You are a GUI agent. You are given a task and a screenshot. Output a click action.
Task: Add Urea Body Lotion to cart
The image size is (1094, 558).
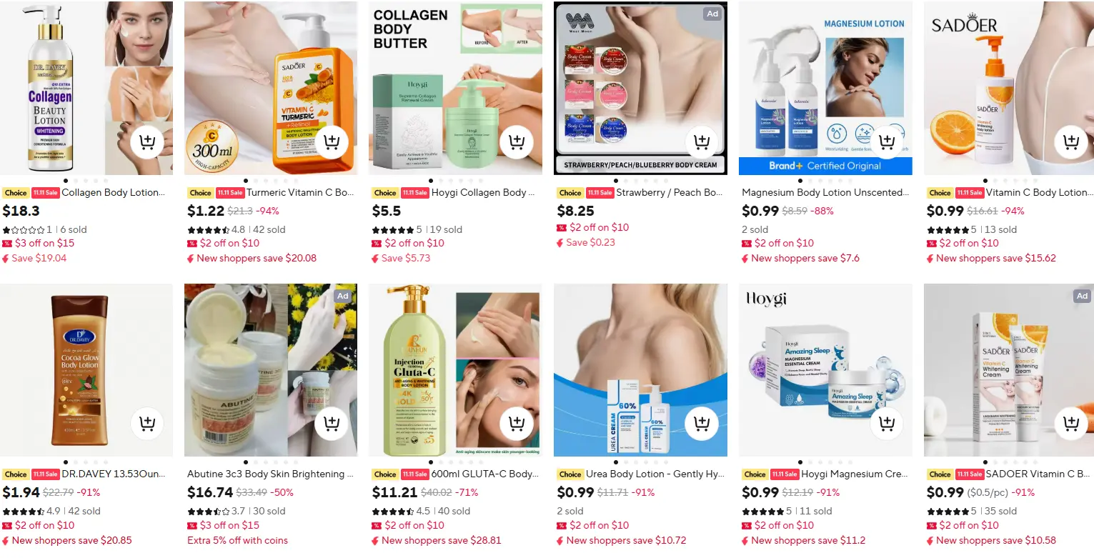(x=702, y=424)
